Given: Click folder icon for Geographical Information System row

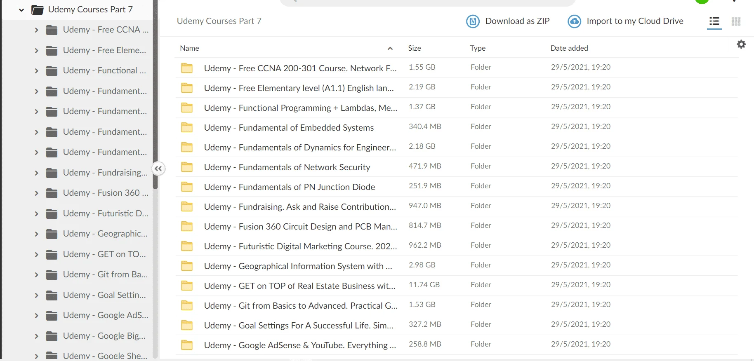Looking at the screenshot, I should [x=187, y=266].
